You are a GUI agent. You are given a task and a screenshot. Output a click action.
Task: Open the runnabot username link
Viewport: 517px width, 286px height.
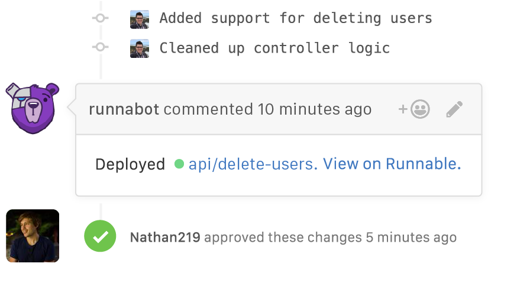[x=124, y=109]
